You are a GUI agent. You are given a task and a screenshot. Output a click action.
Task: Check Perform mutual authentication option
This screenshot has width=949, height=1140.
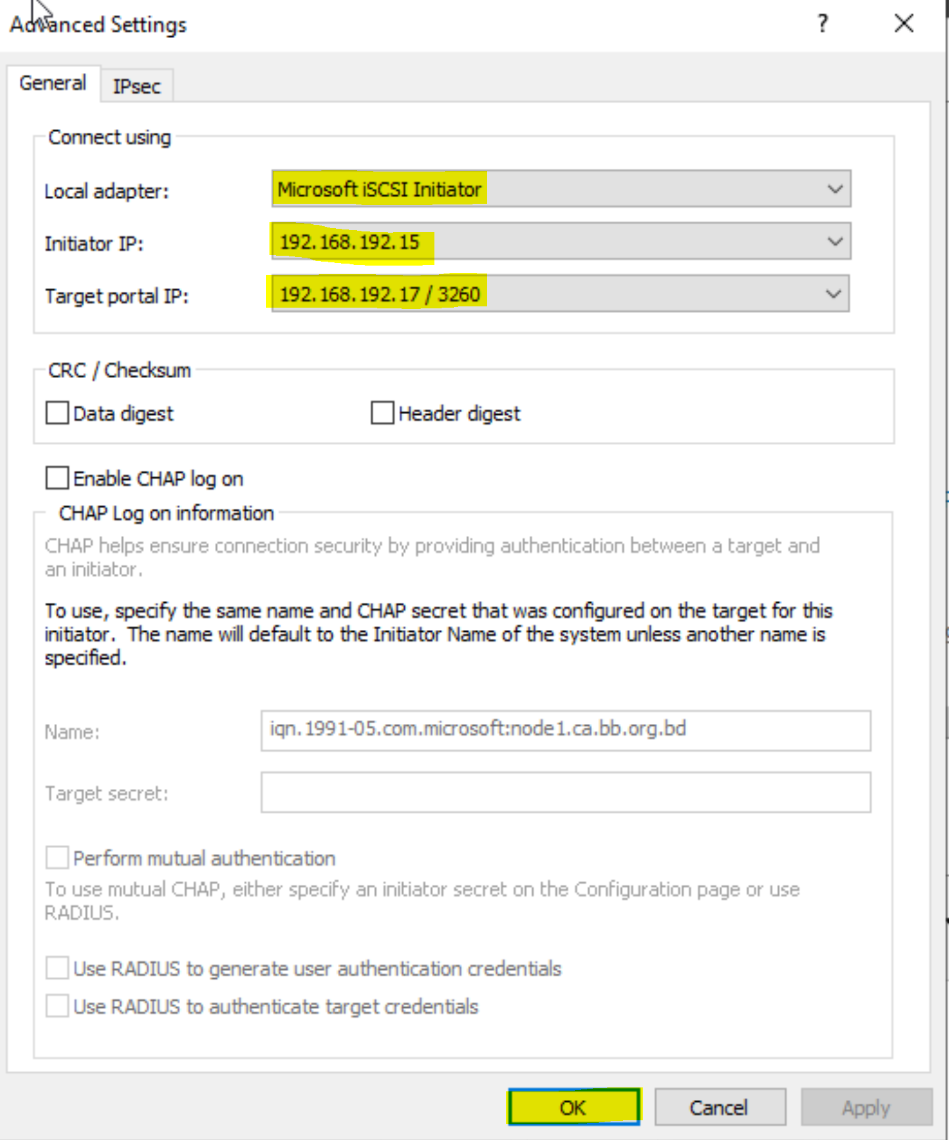57,858
